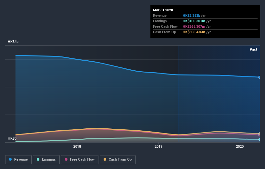The width and height of the screenshot is (265, 169).
Task: Toggle the Revenue legend button
Action: [18, 160]
